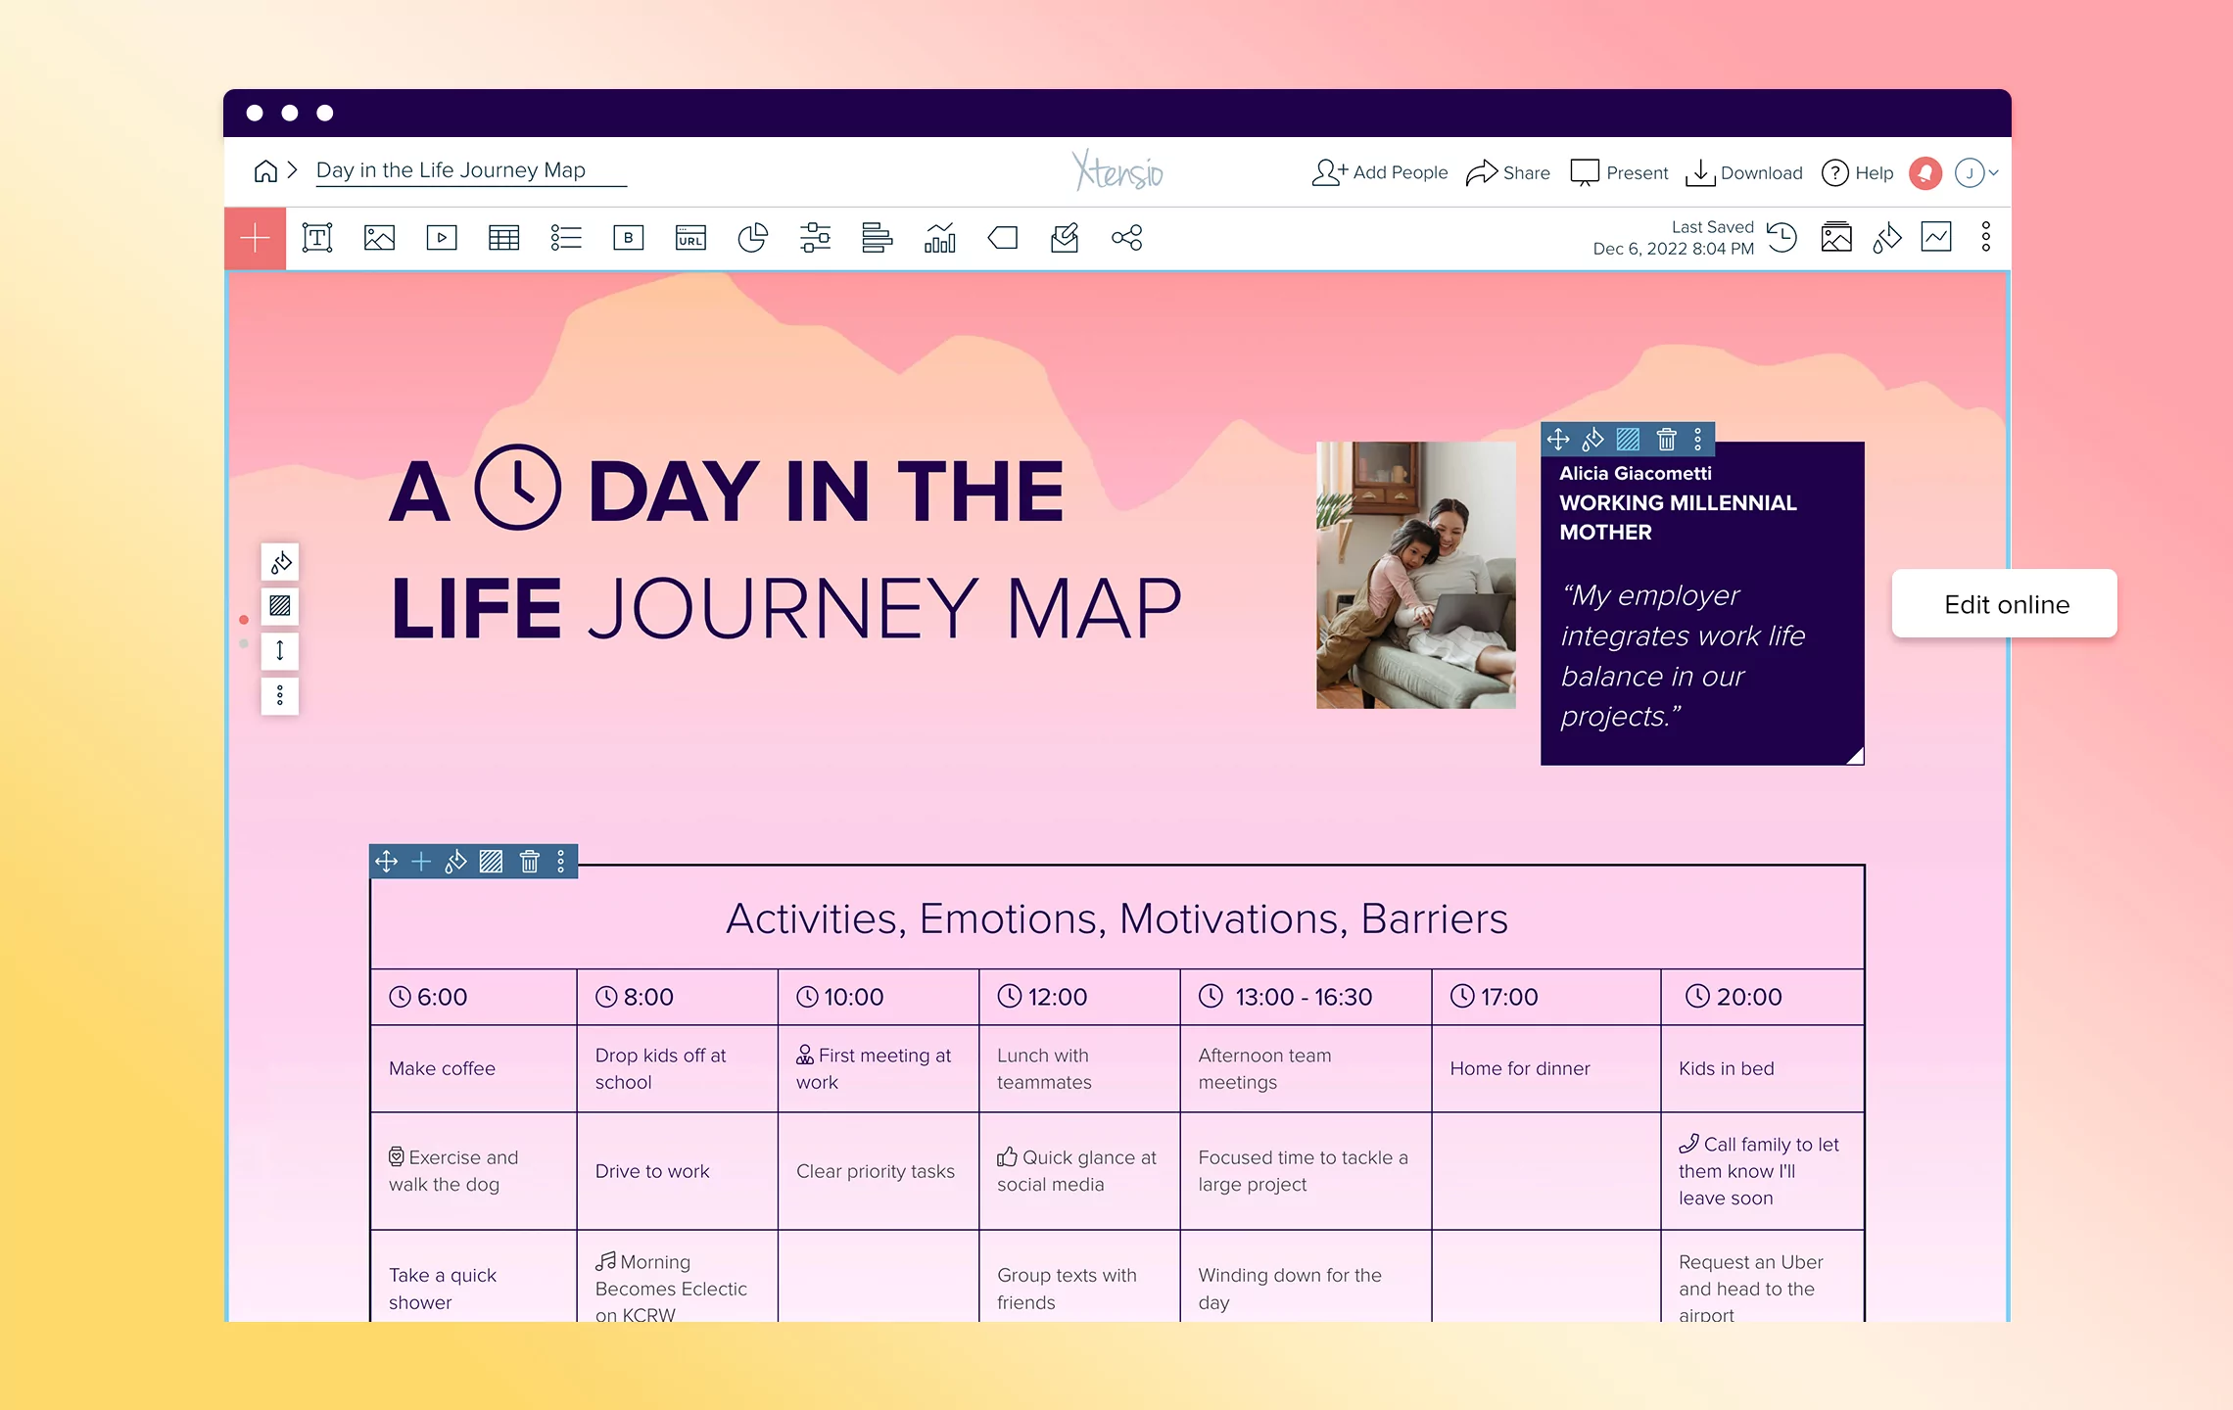This screenshot has height=1410, width=2233.
Task: Open the fill color bucket on the table toolbar
Action: point(455,862)
